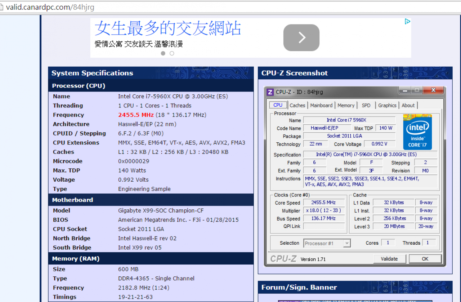Select the CPU tab in CPU-Z
This screenshot has width=461, height=302.
tap(278, 105)
